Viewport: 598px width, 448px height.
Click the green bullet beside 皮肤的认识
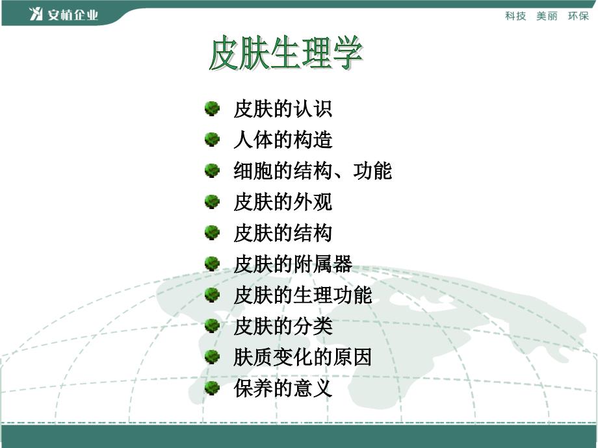click(212, 108)
